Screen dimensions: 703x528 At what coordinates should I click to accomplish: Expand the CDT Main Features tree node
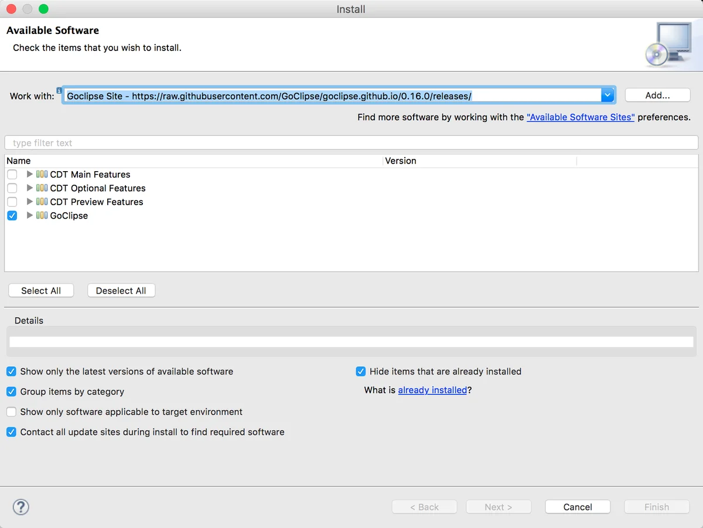point(30,174)
